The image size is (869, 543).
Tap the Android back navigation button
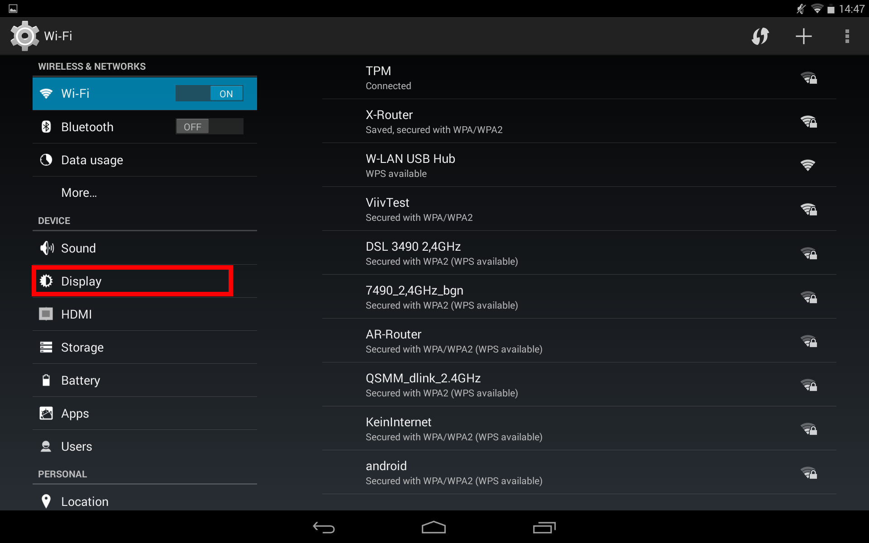click(324, 528)
